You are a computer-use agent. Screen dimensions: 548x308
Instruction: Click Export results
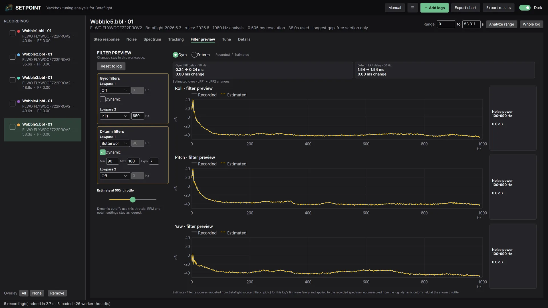tap(498, 8)
